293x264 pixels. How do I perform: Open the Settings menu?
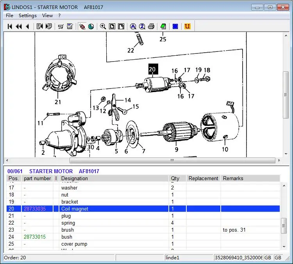[27, 16]
